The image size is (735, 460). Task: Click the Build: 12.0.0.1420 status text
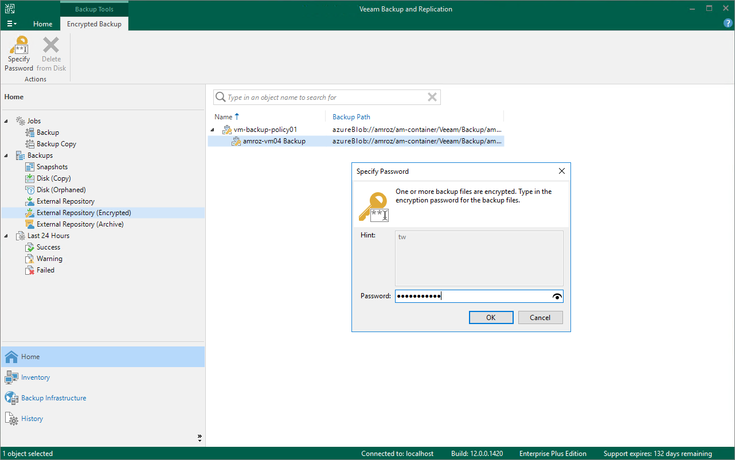coord(477,454)
